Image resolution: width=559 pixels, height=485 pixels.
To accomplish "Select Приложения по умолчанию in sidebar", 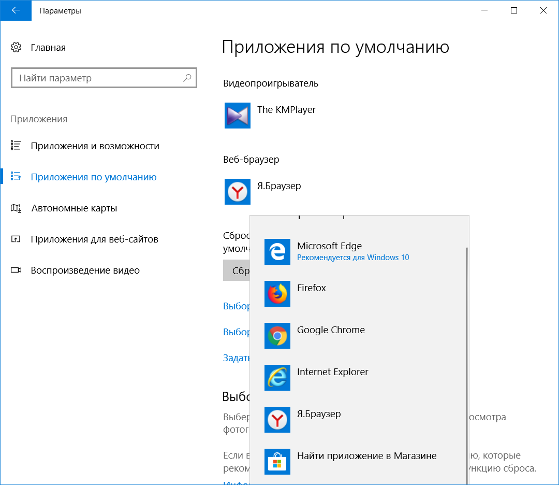I will [x=93, y=177].
